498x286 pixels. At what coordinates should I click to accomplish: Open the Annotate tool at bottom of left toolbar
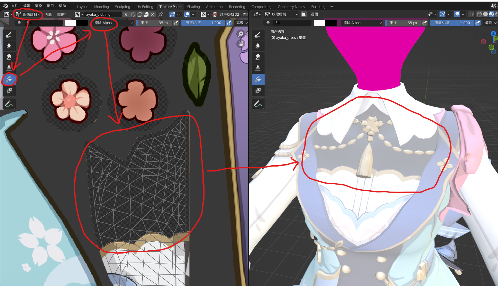(x=9, y=104)
